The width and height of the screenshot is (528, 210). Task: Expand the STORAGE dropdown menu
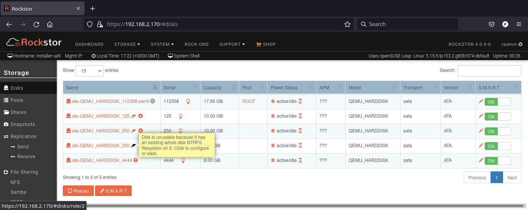[127, 44]
